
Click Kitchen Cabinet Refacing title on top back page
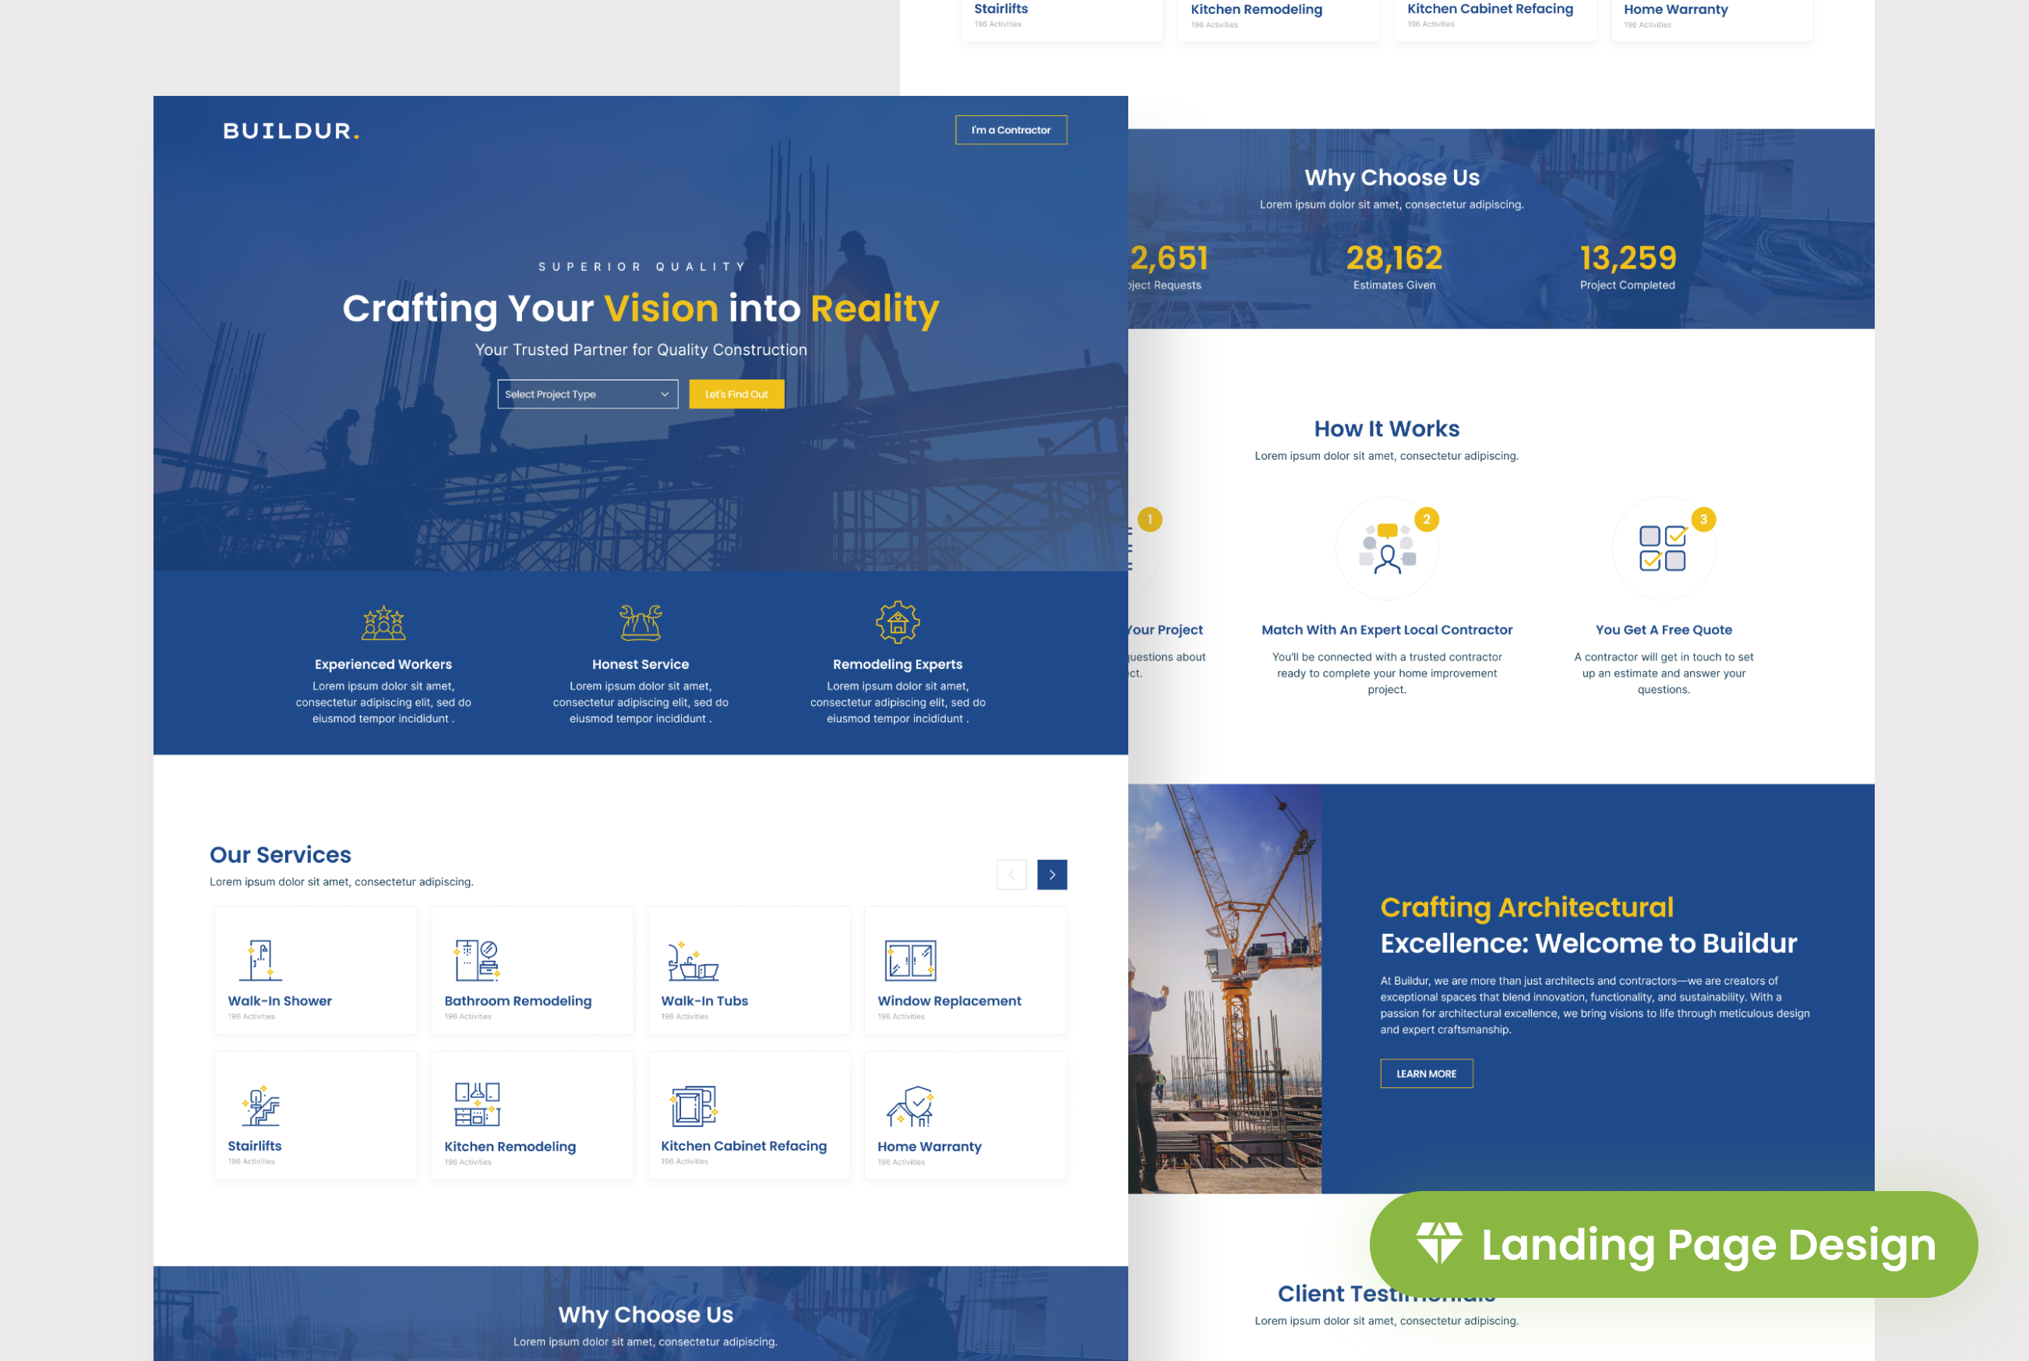1490,9
